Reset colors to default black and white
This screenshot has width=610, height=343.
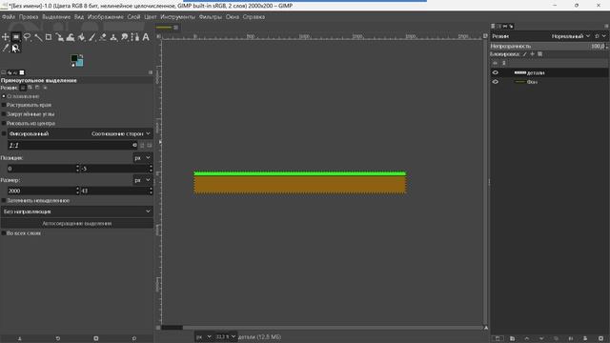72,65
